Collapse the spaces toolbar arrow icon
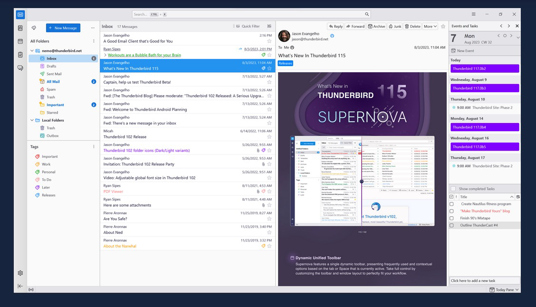The image size is (536, 307). point(20,286)
